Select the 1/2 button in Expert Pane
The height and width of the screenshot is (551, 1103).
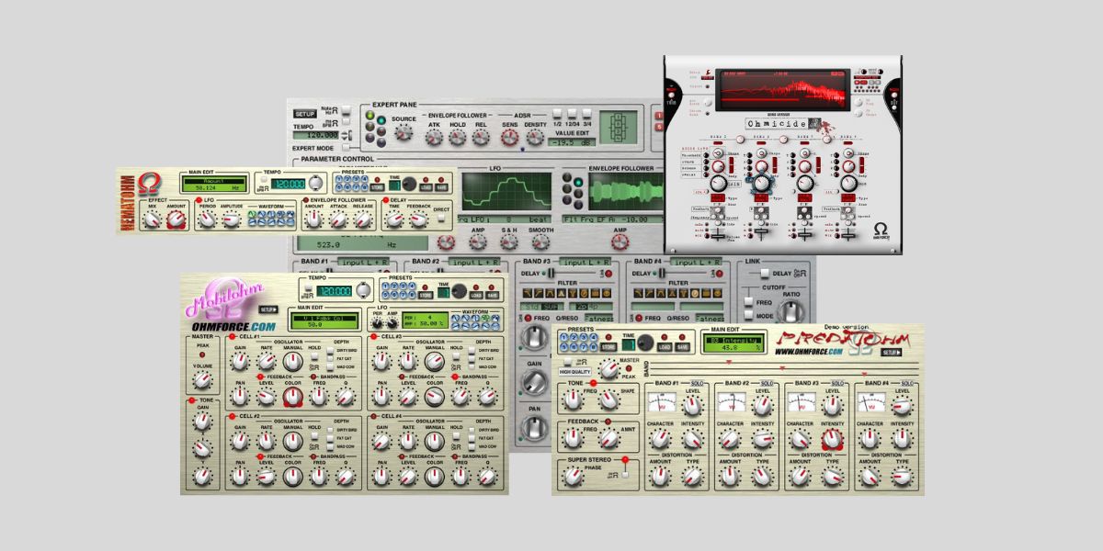coord(555,112)
